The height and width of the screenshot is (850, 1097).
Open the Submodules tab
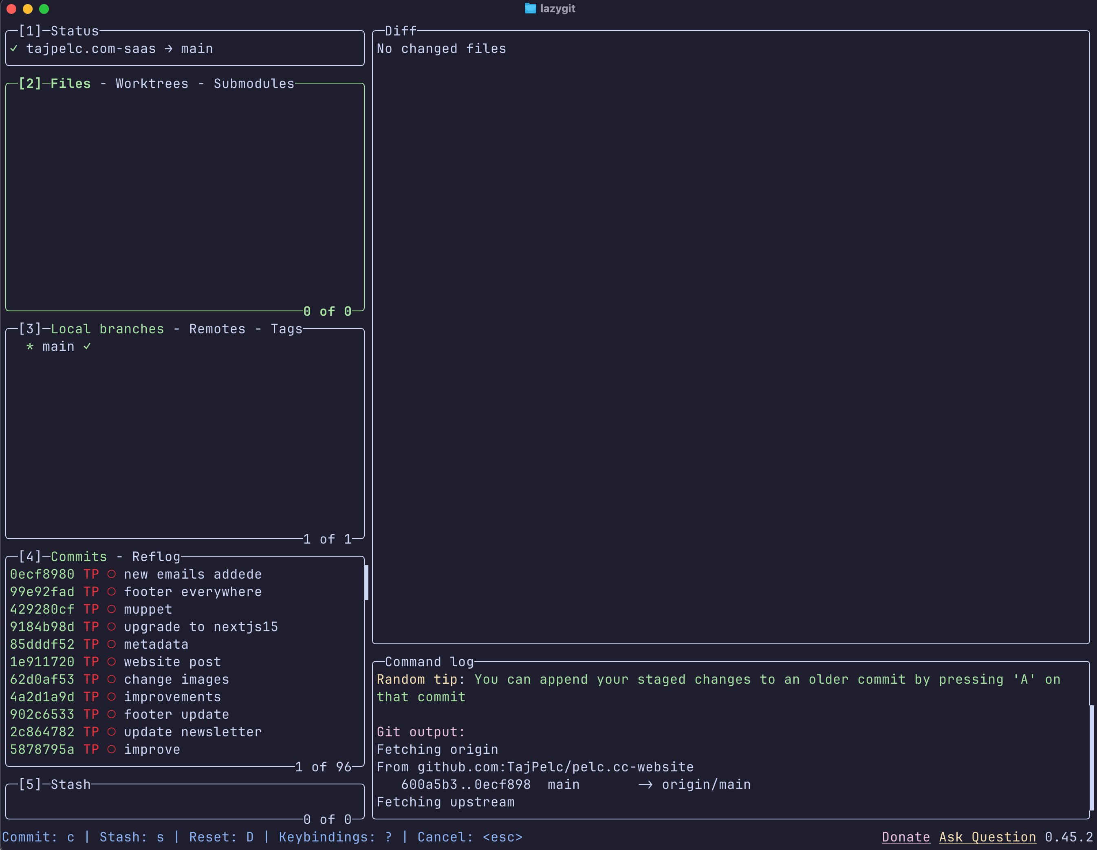[254, 84]
